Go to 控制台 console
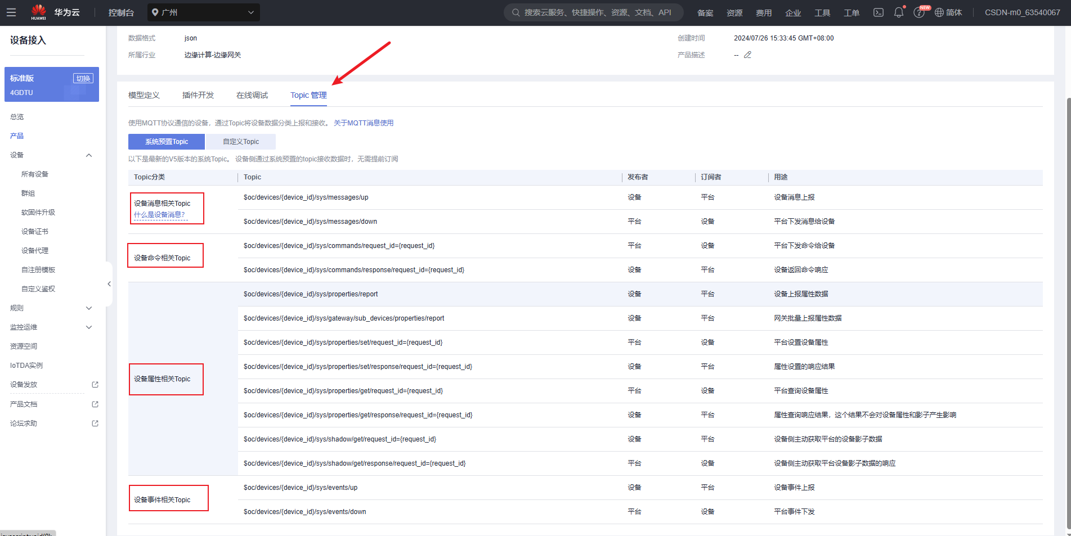 point(121,12)
